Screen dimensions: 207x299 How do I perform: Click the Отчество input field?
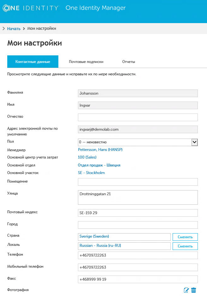pyautogui.click(x=138, y=117)
